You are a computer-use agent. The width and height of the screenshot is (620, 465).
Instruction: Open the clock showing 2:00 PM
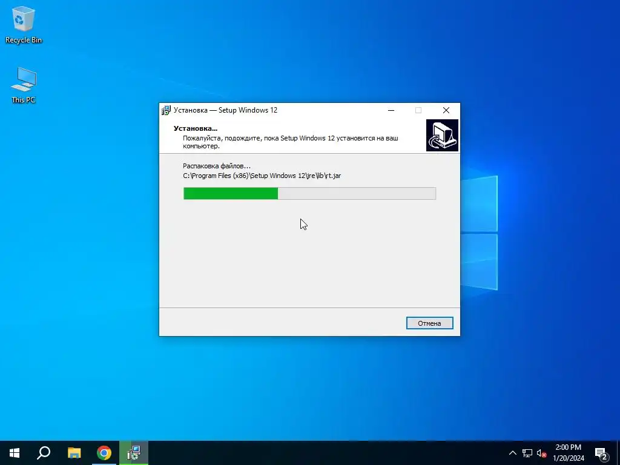tap(569, 453)
